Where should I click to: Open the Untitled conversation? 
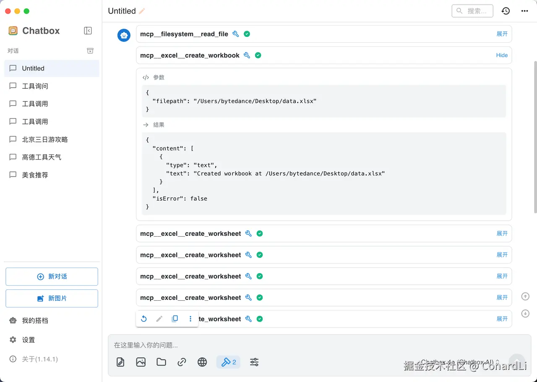(52, 68)
